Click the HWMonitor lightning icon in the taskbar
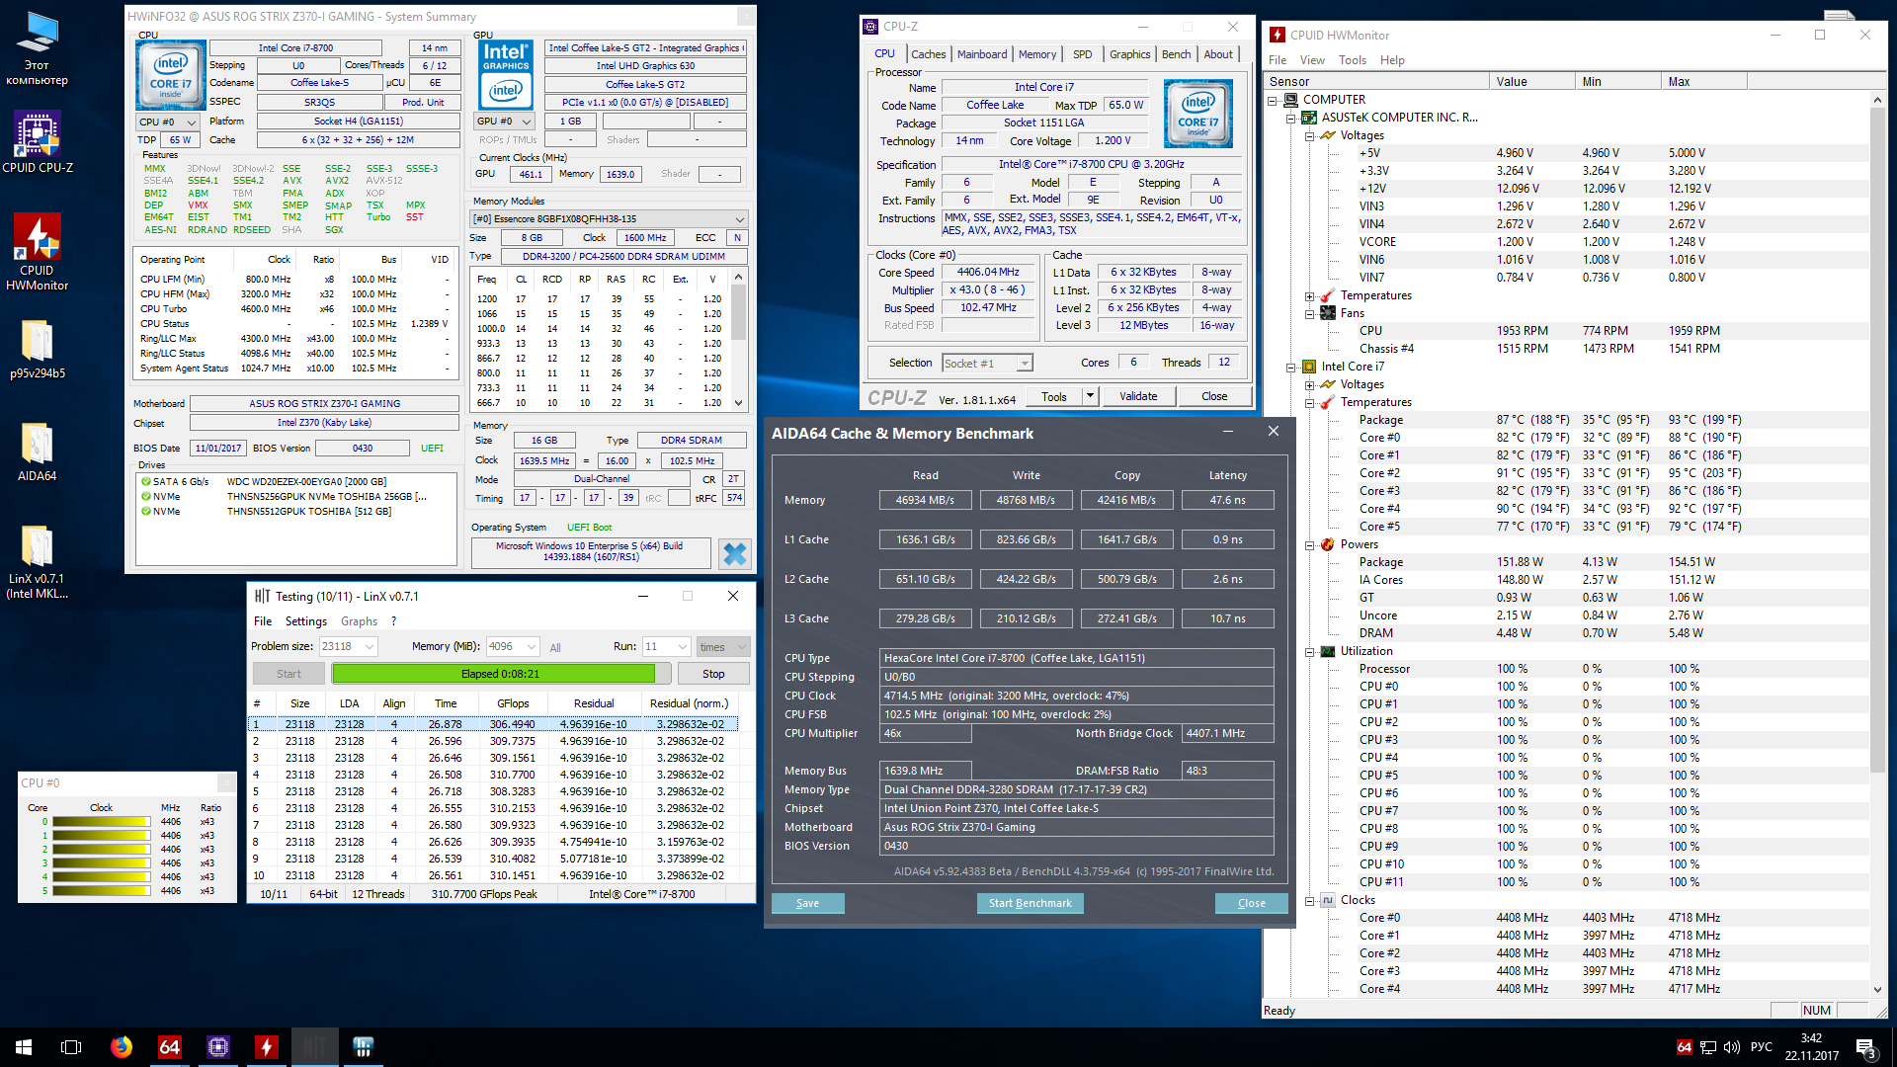 pos(266,1047)
